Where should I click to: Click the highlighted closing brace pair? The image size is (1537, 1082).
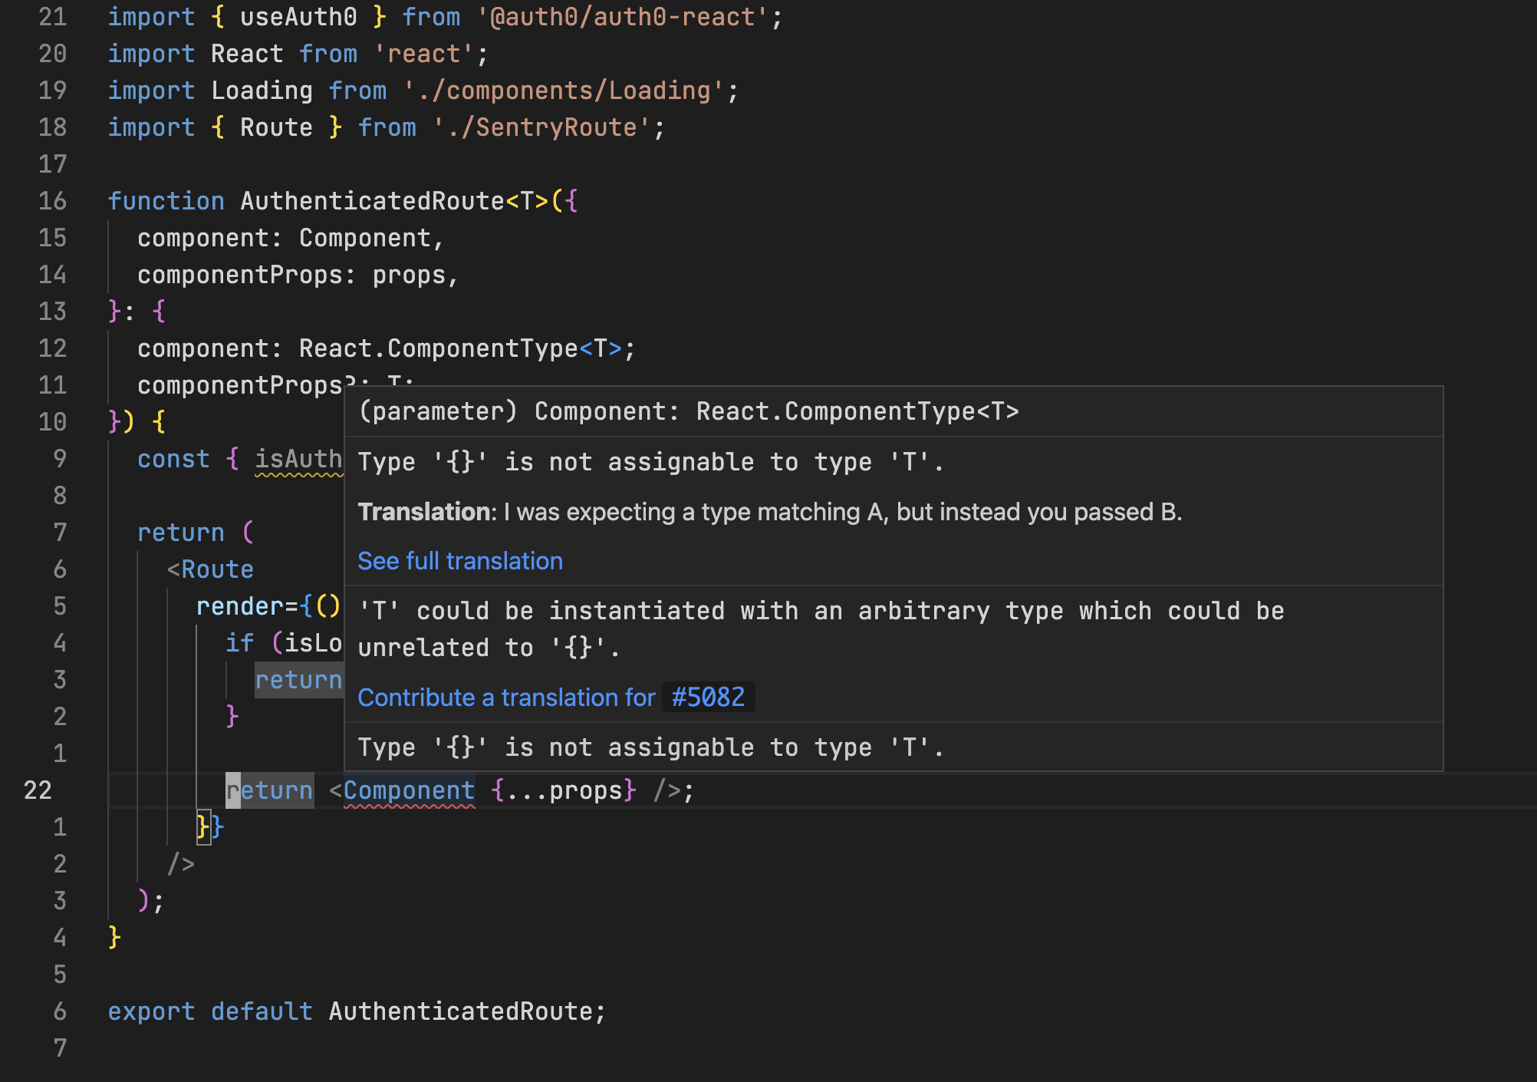pos(209,827)
